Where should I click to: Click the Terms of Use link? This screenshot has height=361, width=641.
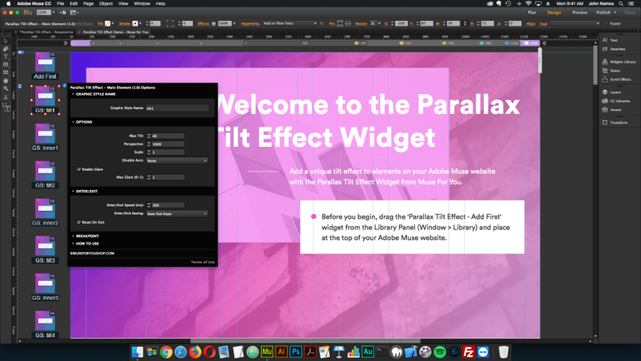[x=202, y=262]
